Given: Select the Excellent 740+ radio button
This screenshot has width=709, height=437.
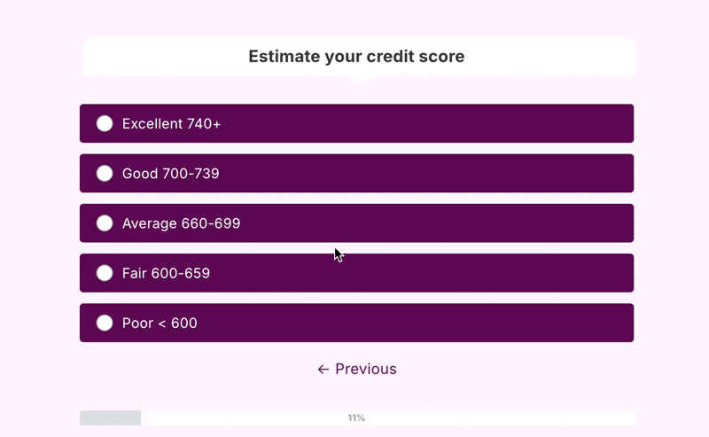Looking at the screenshot, I should pyautogui.click(x=105, y=123).
